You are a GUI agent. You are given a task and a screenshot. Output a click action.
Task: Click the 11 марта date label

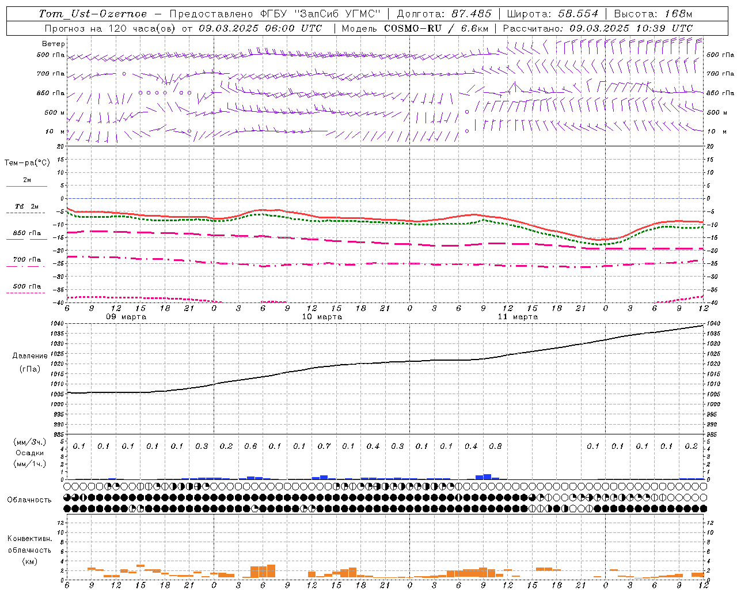coord(518,317)
